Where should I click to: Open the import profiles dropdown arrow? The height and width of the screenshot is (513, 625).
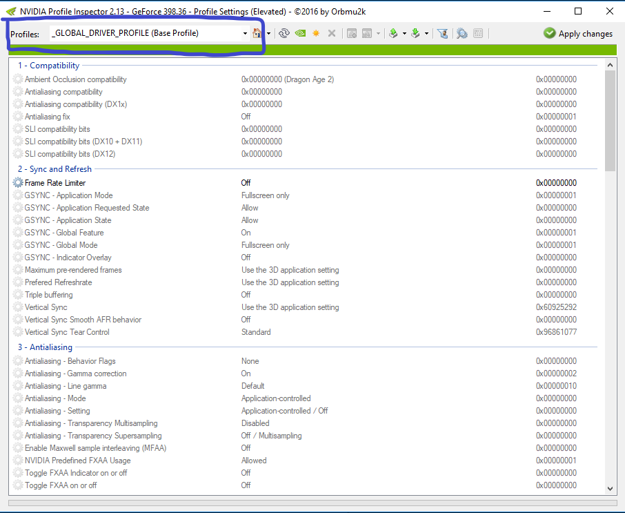pyautogui.click(x=426, y=34)
